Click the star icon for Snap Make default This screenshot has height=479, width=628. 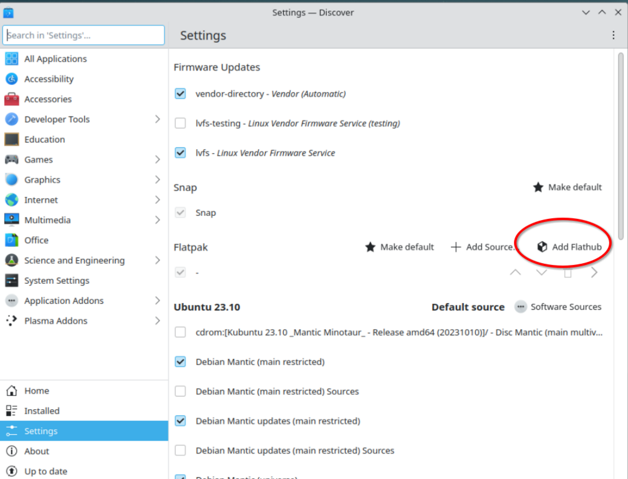pyautogui.click(x=538, y=187)
